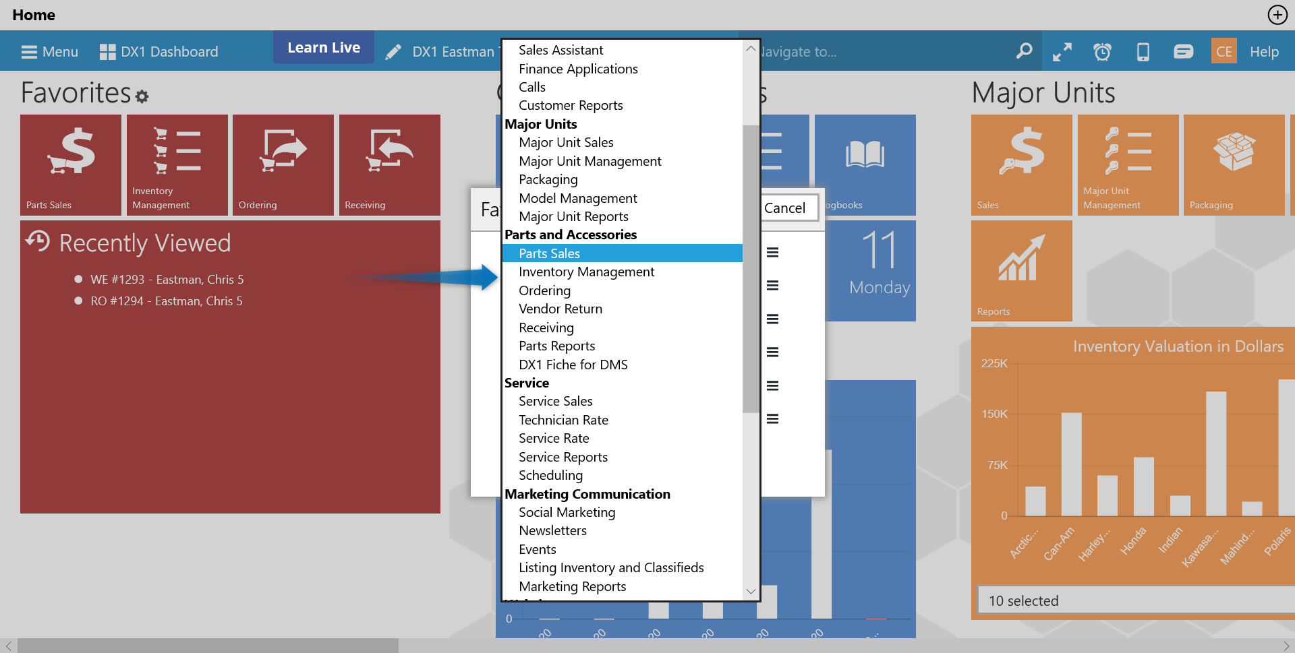
Task: Select Vendor Return option
Action: [623, 309]
